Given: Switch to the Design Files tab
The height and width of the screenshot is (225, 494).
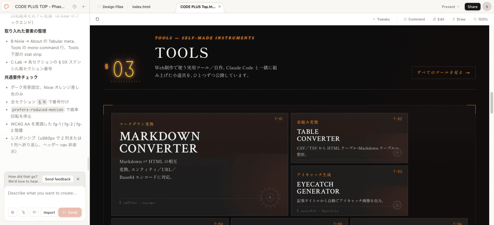Looking at the screenshot, I should tap(110, 7).
